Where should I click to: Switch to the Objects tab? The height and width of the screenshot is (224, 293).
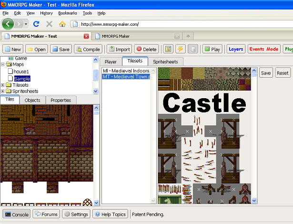tap(32, 100)
